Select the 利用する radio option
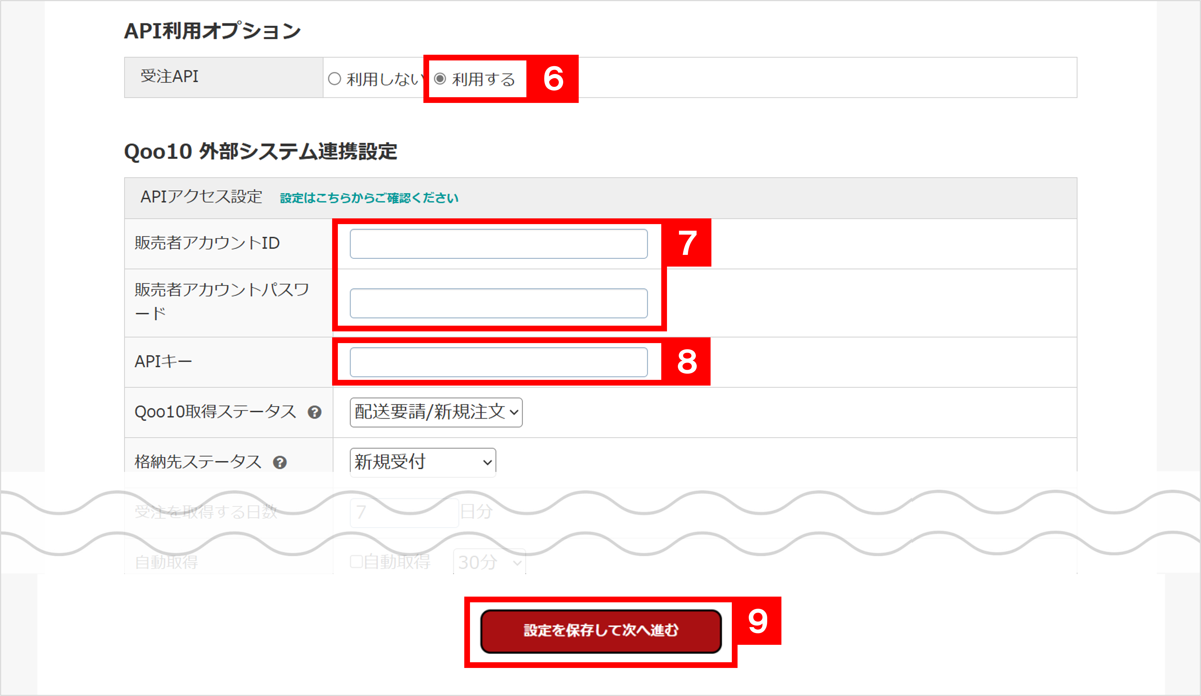 [440, 79]
